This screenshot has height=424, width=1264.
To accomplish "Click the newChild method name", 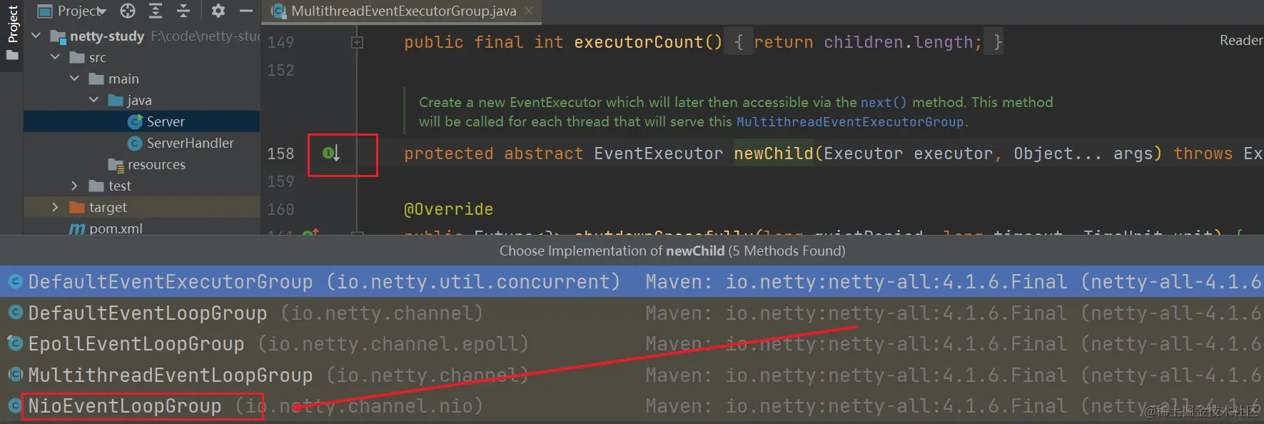I will point(774,153).
